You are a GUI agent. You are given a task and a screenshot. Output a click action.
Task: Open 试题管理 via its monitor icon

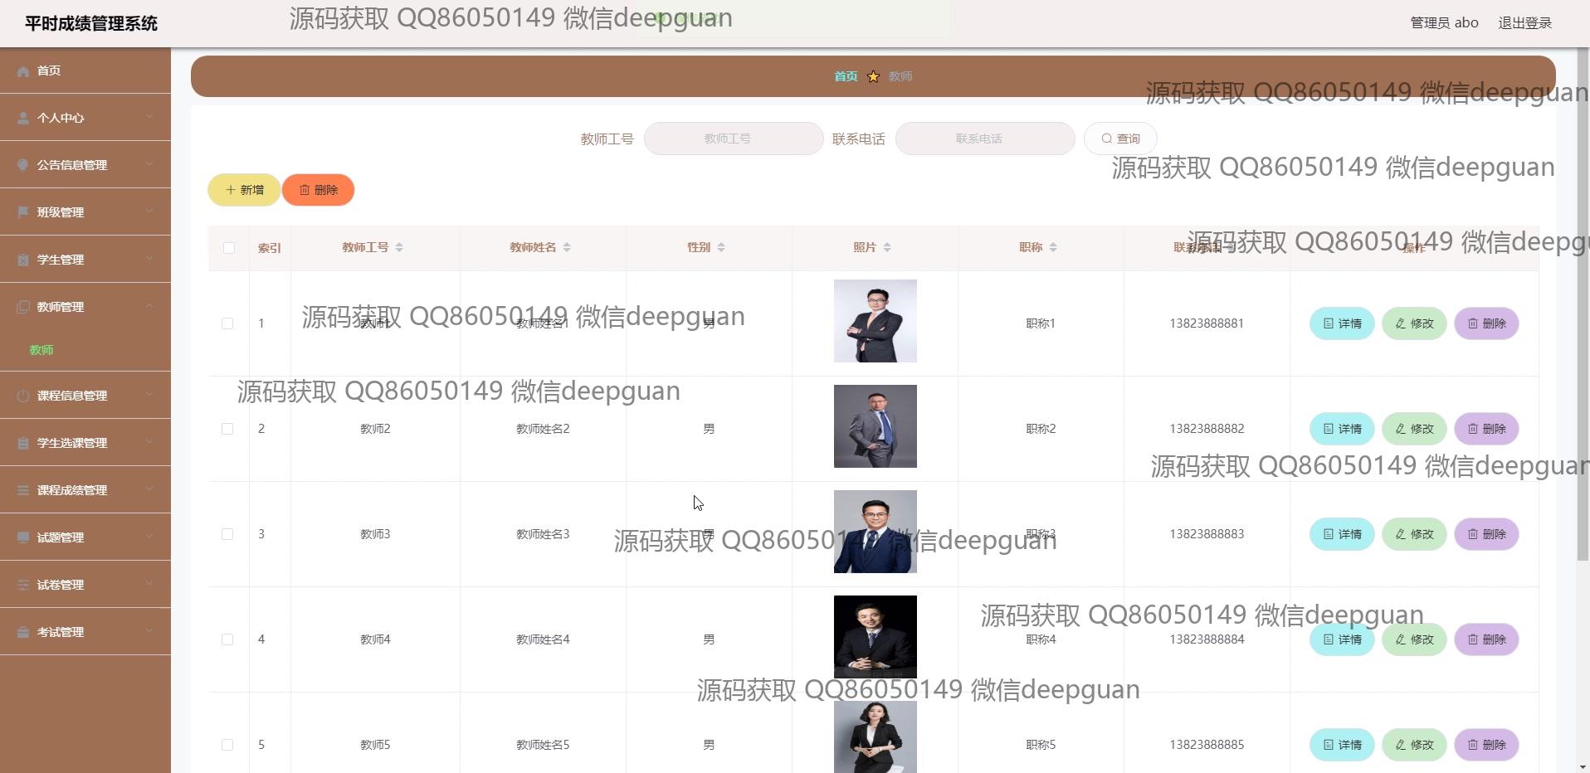(x=22, y=537)
